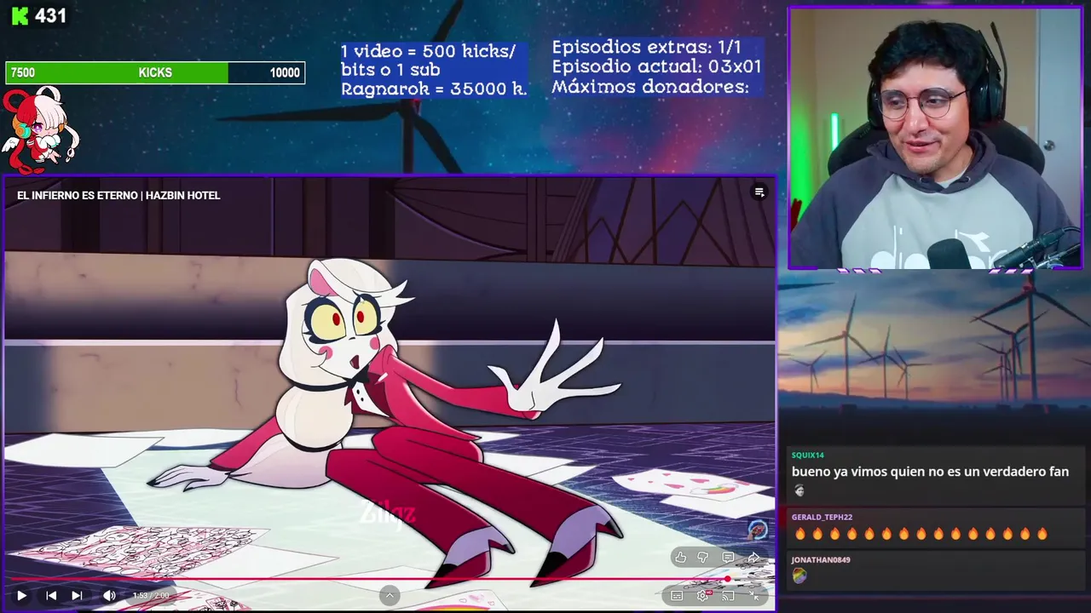Open the video comments icon
The width and height of the screenshot is (1091, 613).
(x=728, y=558)
